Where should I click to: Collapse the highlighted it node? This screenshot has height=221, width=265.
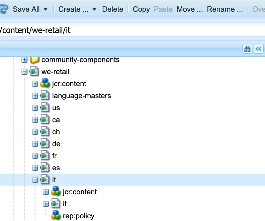[35, 180]
